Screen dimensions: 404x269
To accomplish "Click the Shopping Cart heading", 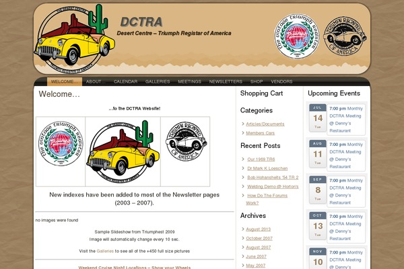I will click(261, 93).
